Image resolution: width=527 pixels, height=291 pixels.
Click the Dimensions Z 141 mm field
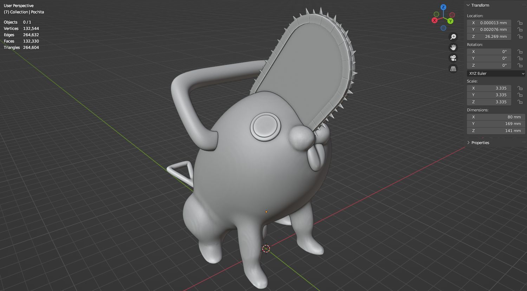click(496, 131)
